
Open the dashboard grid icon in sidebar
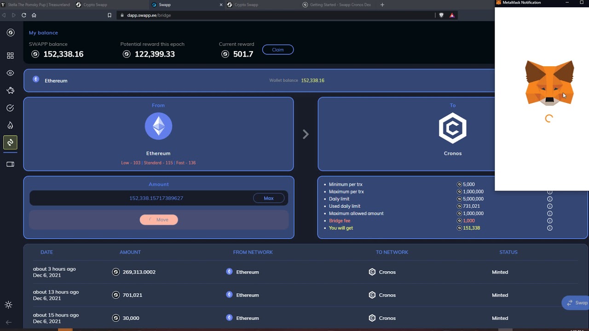pos(10,56)
